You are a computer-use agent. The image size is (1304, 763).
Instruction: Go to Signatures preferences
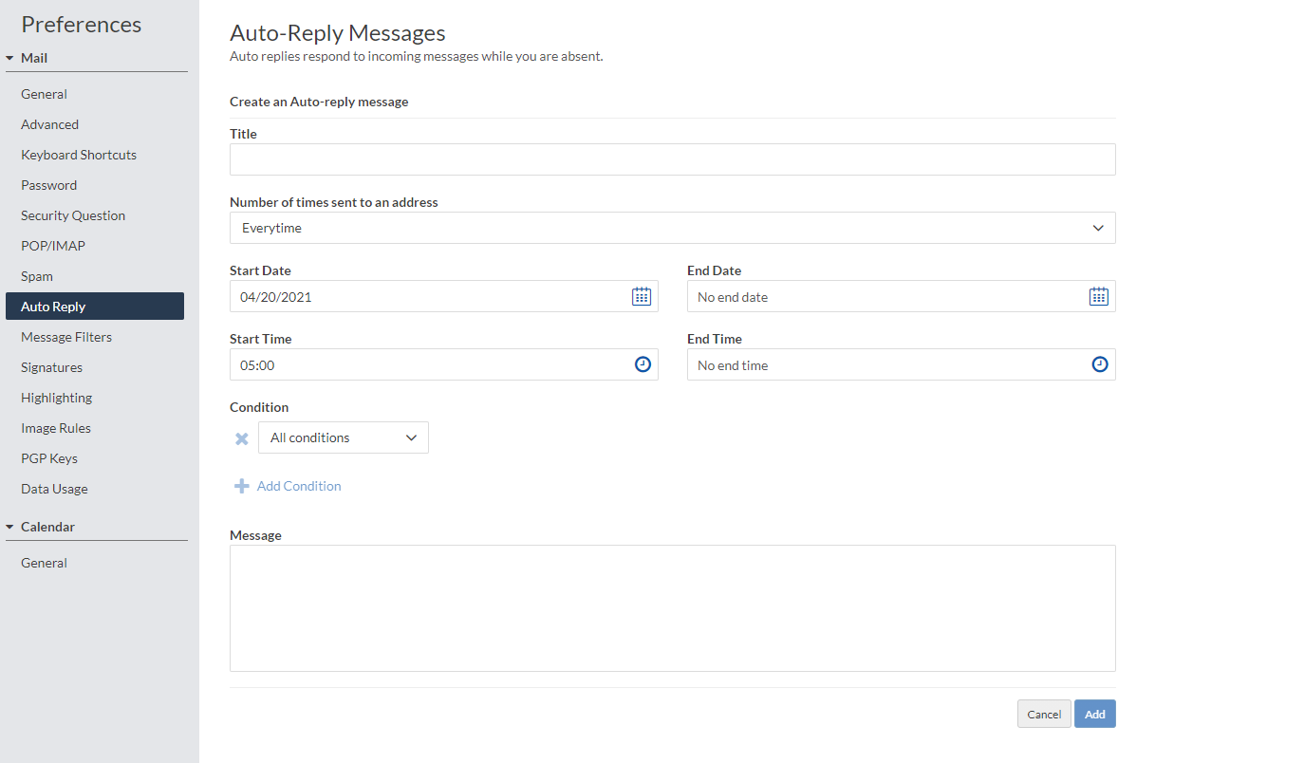click(52, 367)
